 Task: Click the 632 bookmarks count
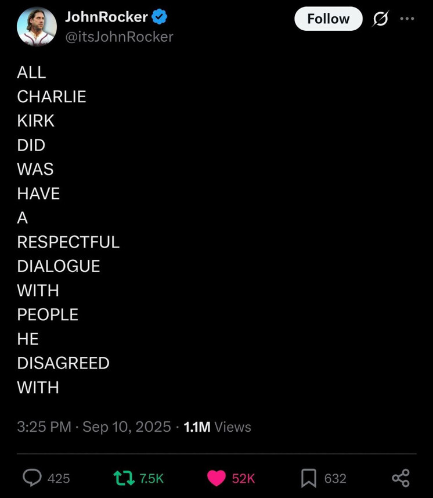tap(335, 478)
